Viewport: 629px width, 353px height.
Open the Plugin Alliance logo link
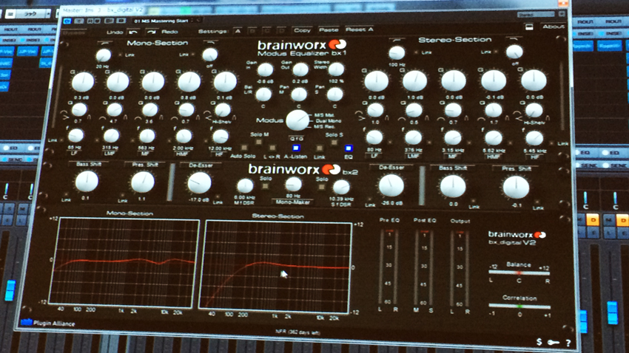(x=47, y=323)
